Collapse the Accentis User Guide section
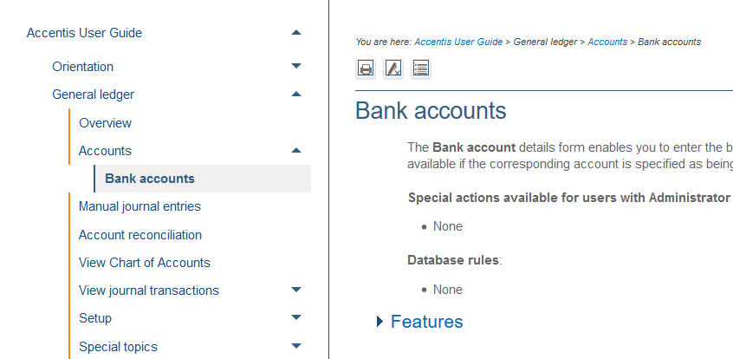733x359 pixels. coord(296,33)
